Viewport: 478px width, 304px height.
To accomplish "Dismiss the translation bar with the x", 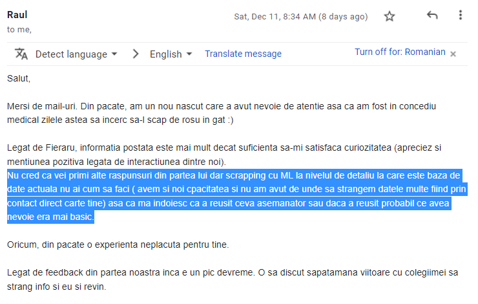I will click(453, 54).
